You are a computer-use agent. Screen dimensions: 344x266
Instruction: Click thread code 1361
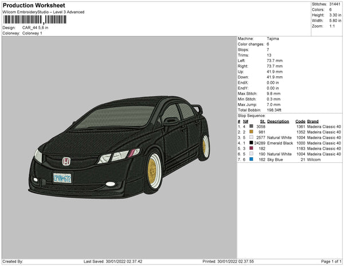[300, 127]
